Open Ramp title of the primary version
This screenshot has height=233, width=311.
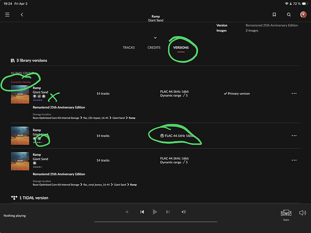coord(37,88)
